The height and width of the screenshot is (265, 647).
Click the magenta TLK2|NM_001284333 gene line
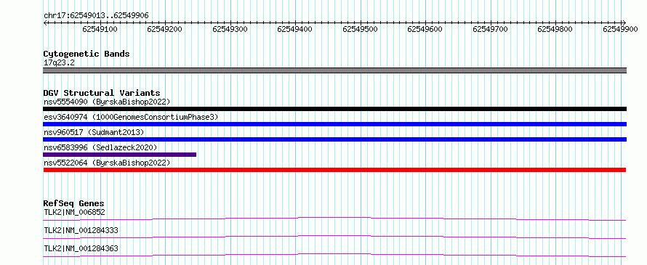(334, 237)
